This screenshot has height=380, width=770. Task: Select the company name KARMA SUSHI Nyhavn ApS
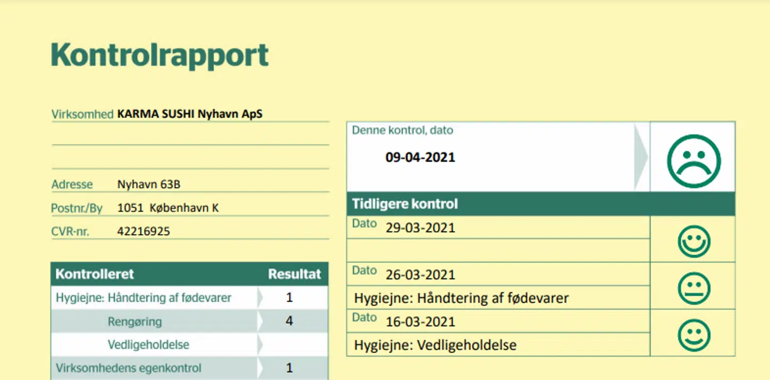[190, 114]
